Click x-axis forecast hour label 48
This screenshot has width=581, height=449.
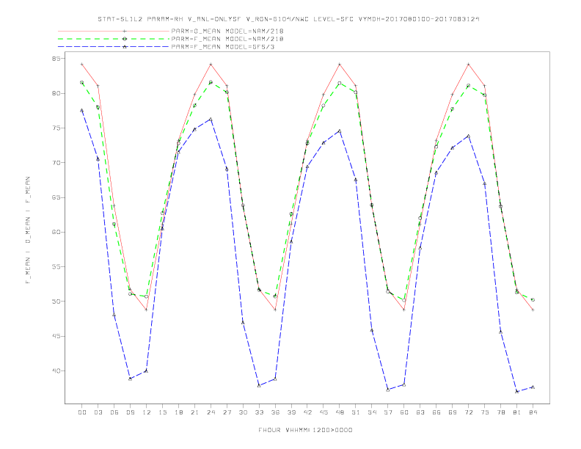tap(340, 412)
